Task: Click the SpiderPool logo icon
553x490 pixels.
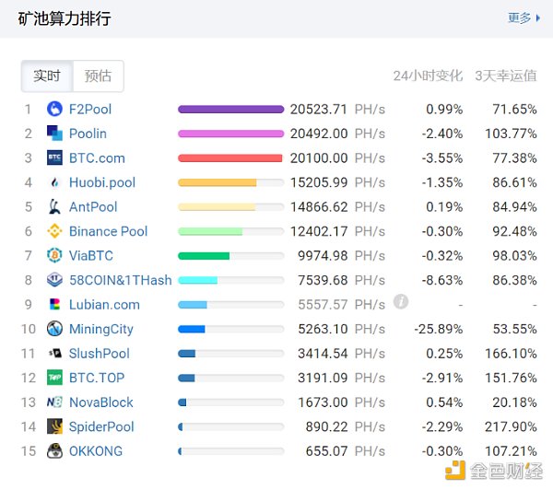Action: (54, 426)
